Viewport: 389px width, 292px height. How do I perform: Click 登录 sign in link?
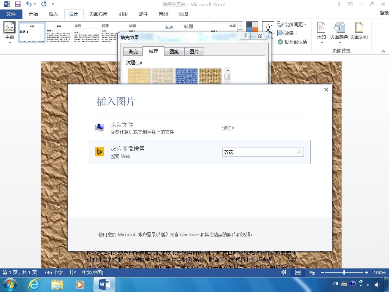pyautogui.click(x=384, y=13)
